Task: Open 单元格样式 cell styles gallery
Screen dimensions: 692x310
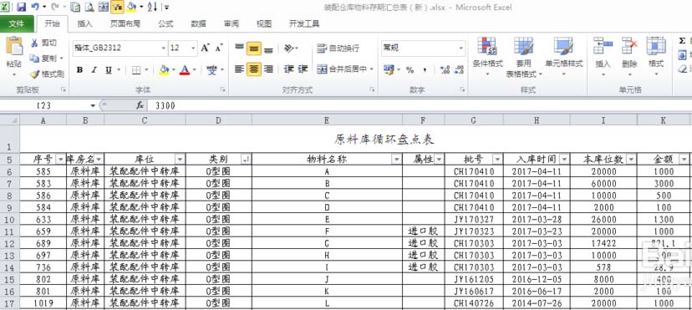Action: tap(563, 58)
